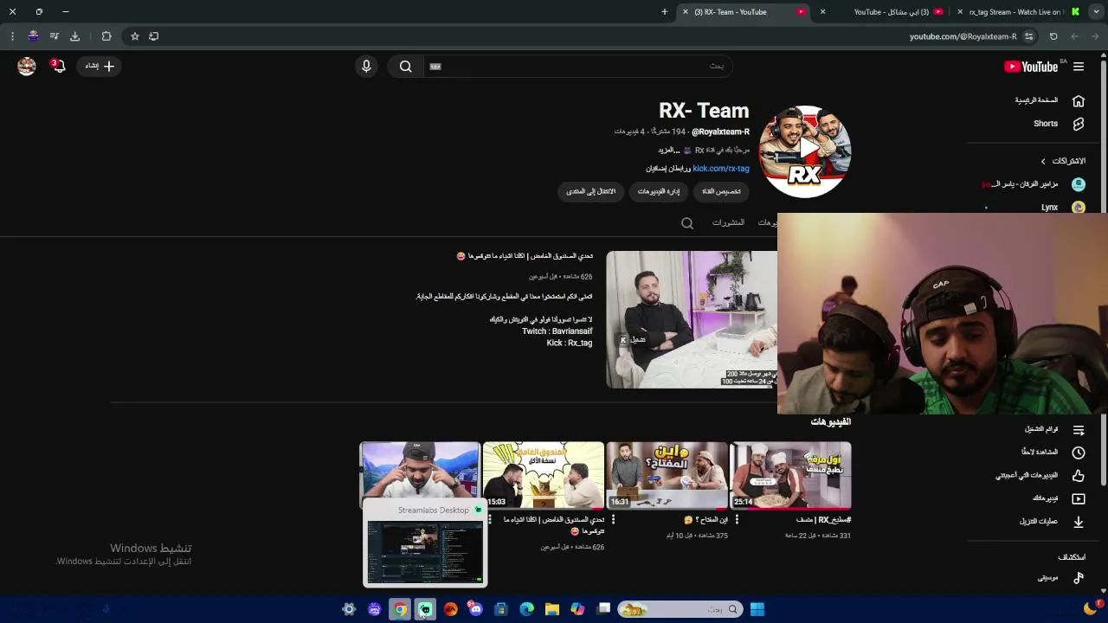Play the featured channel video thumbnail

692,319
